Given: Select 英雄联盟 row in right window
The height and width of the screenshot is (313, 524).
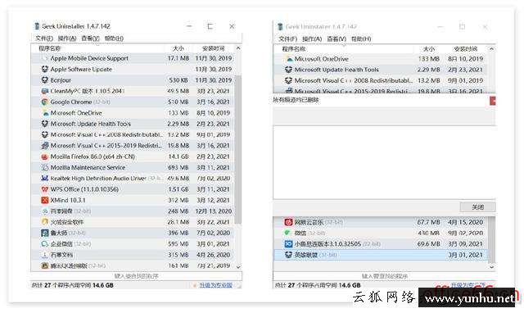Looking at the screenshot, I should [381, 255].
